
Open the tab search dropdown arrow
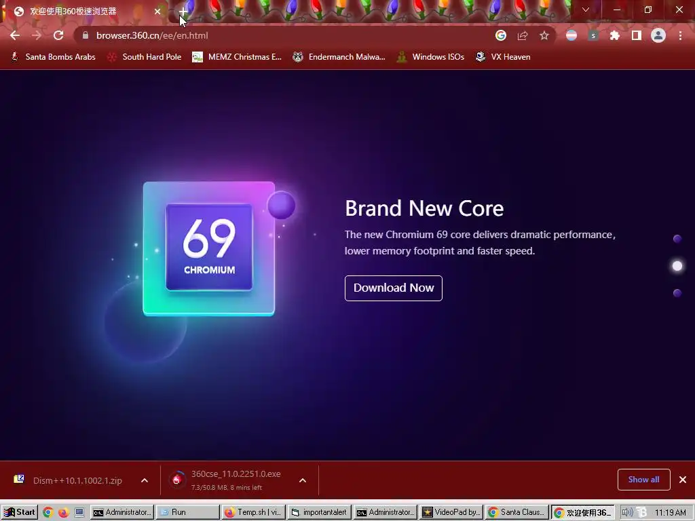(x=586, y=9)
